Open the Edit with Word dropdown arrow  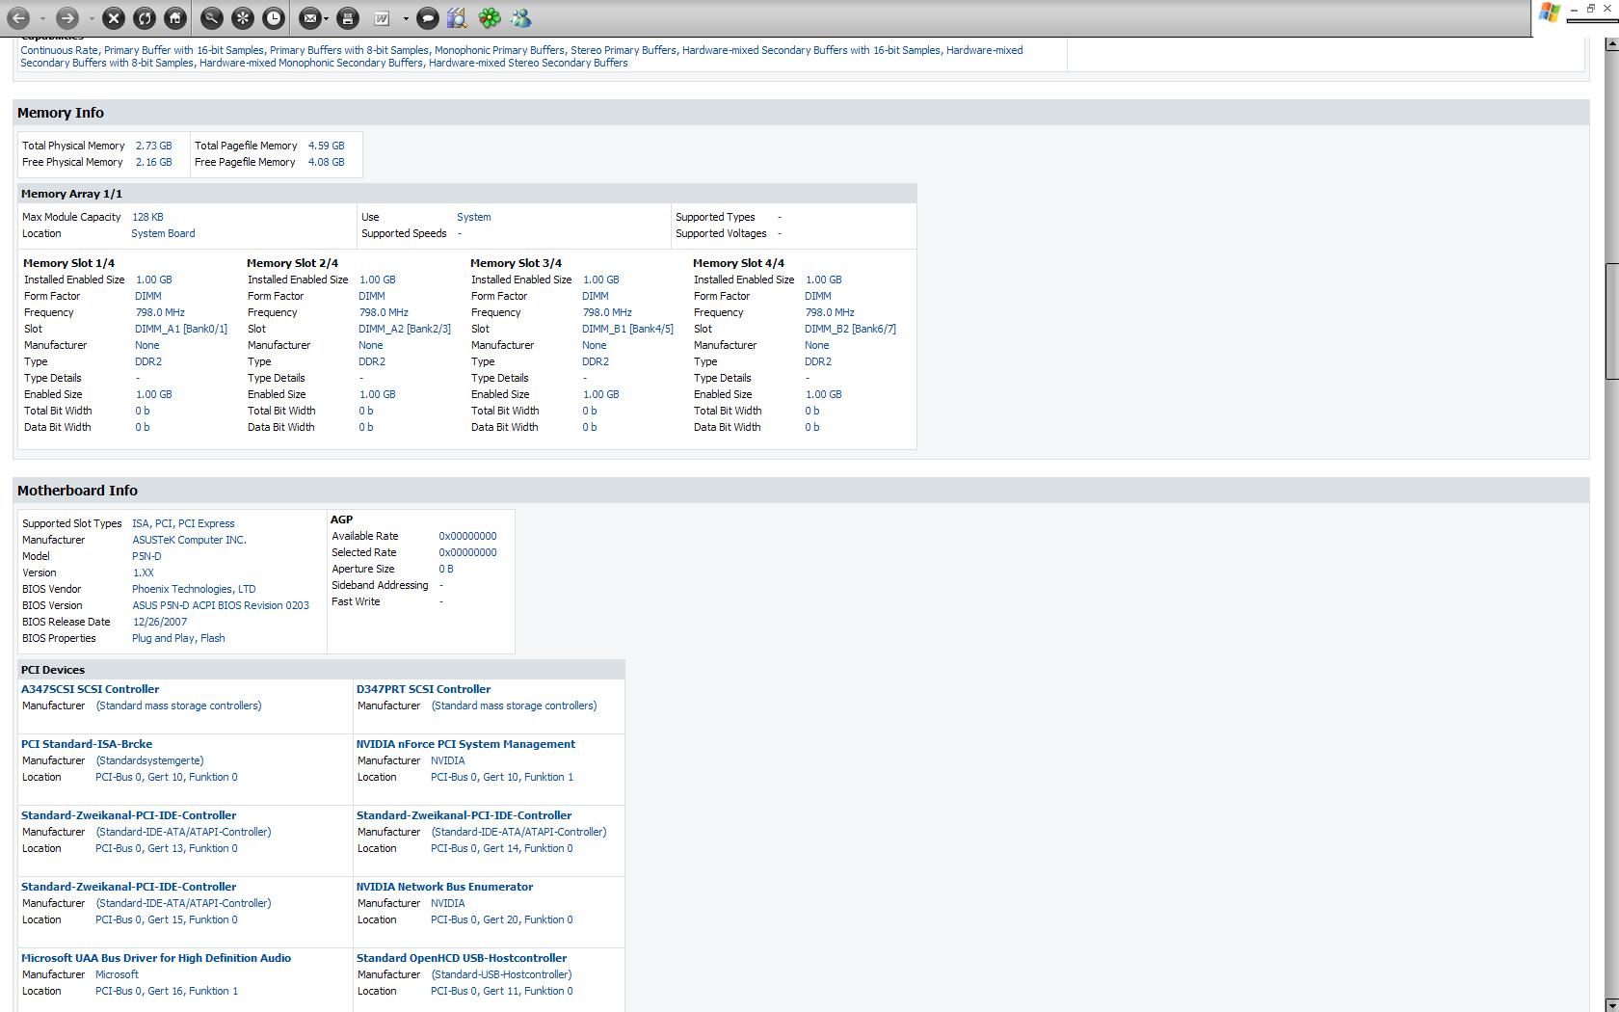coord(406,18)
